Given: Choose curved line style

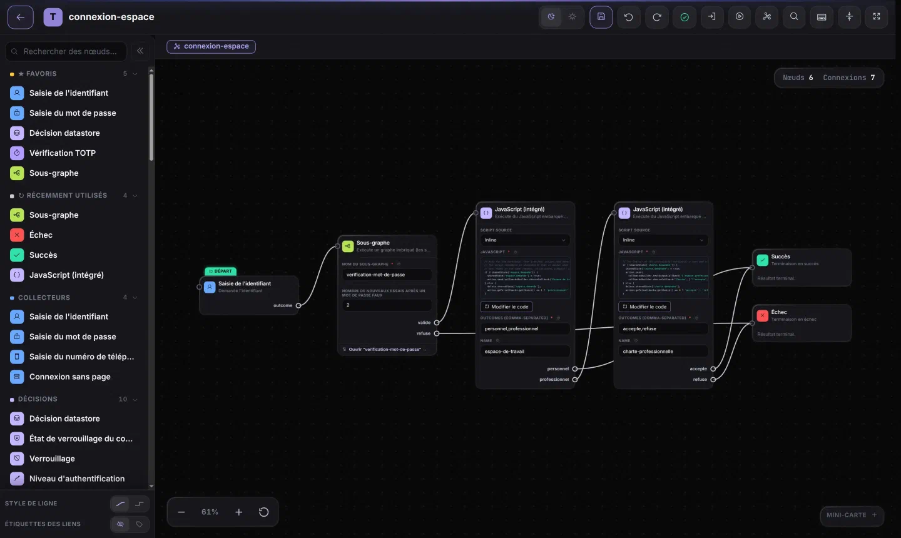Looking at the screenshot, I should (121, 504).
